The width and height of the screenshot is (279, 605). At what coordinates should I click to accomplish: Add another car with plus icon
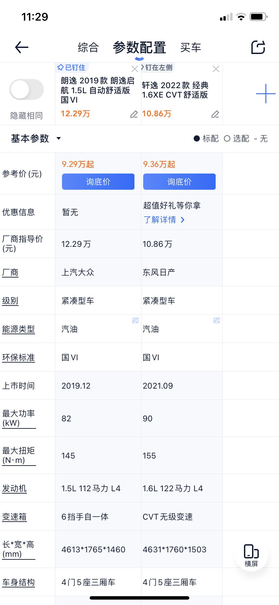[x=266, y=94]
